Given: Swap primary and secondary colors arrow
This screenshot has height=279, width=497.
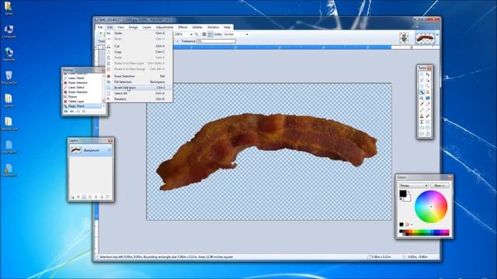Looking at the screenshot, I should coord(409,191).
